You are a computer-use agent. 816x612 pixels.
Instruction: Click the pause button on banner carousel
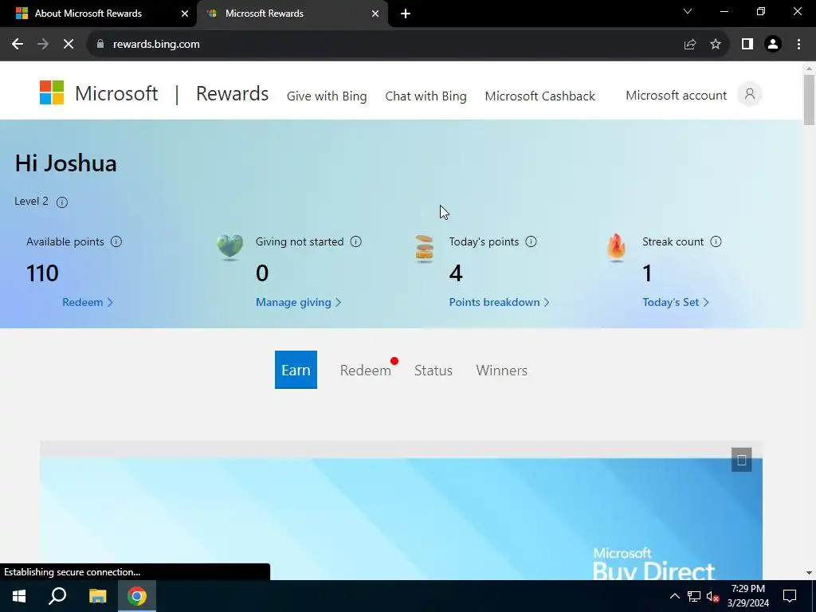point(741,460)
